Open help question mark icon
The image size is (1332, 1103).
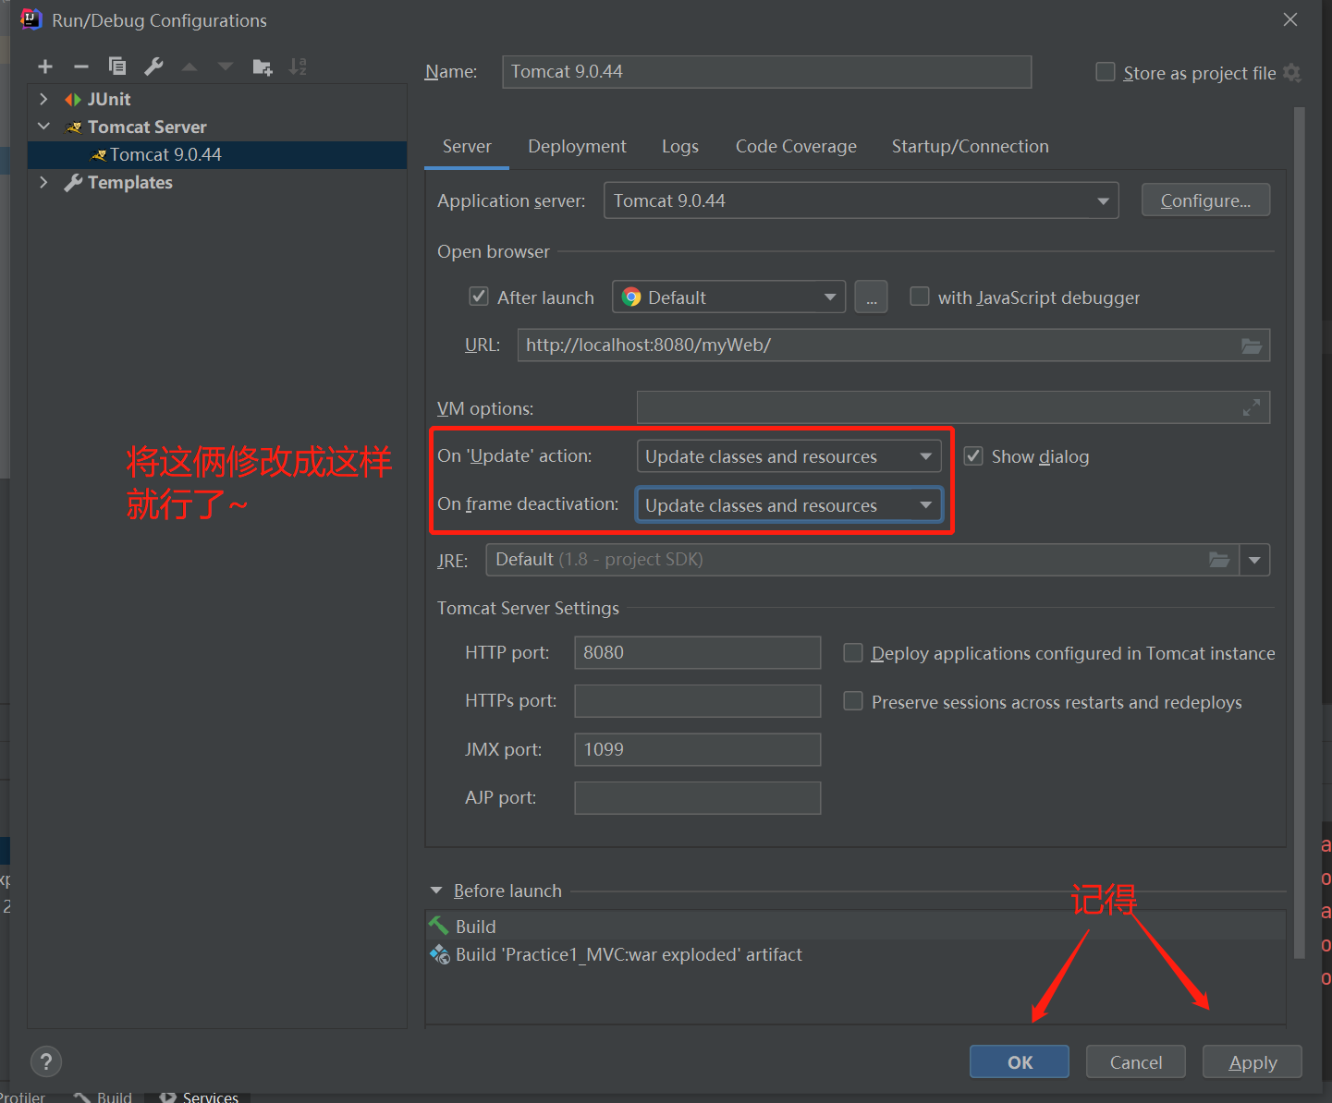coord(46,1061)
